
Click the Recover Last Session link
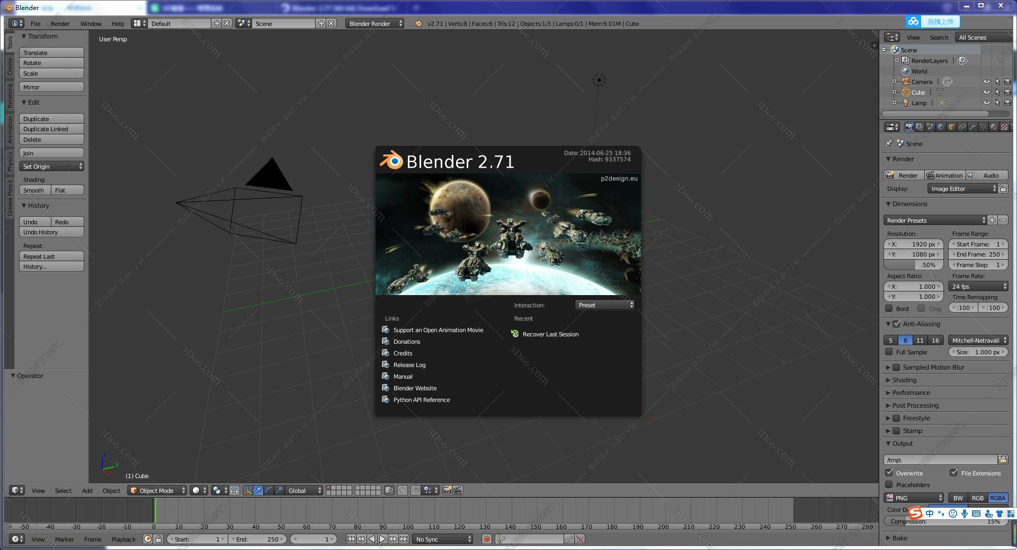point(550,334)
